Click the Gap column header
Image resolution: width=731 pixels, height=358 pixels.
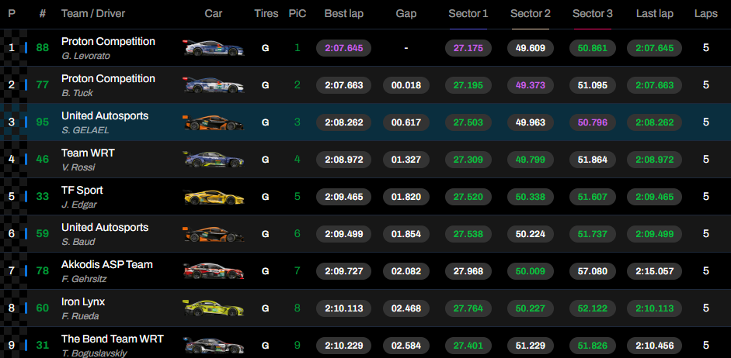(406, 14)
